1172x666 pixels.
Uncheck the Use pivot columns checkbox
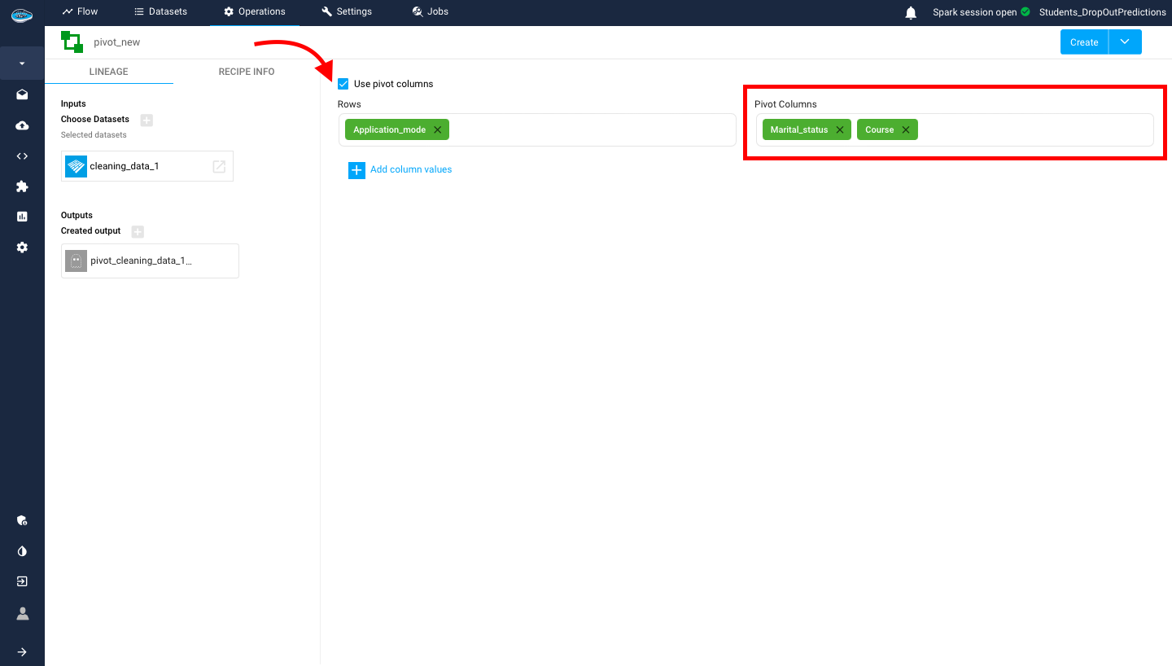[x=343, y=84]
